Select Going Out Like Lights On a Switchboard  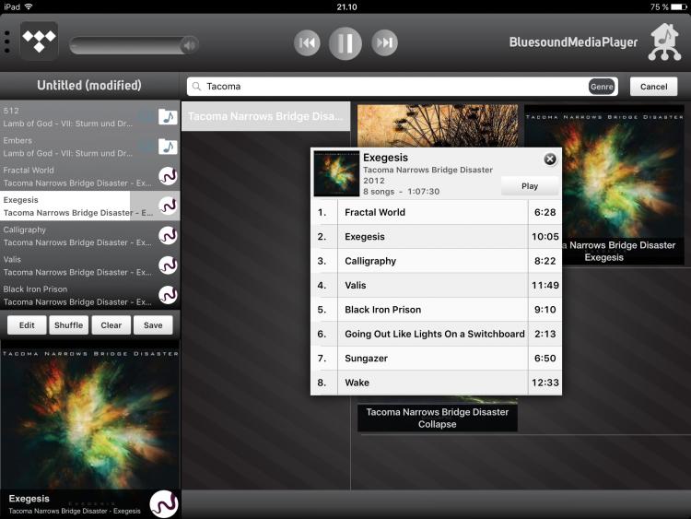pos(437,334)
